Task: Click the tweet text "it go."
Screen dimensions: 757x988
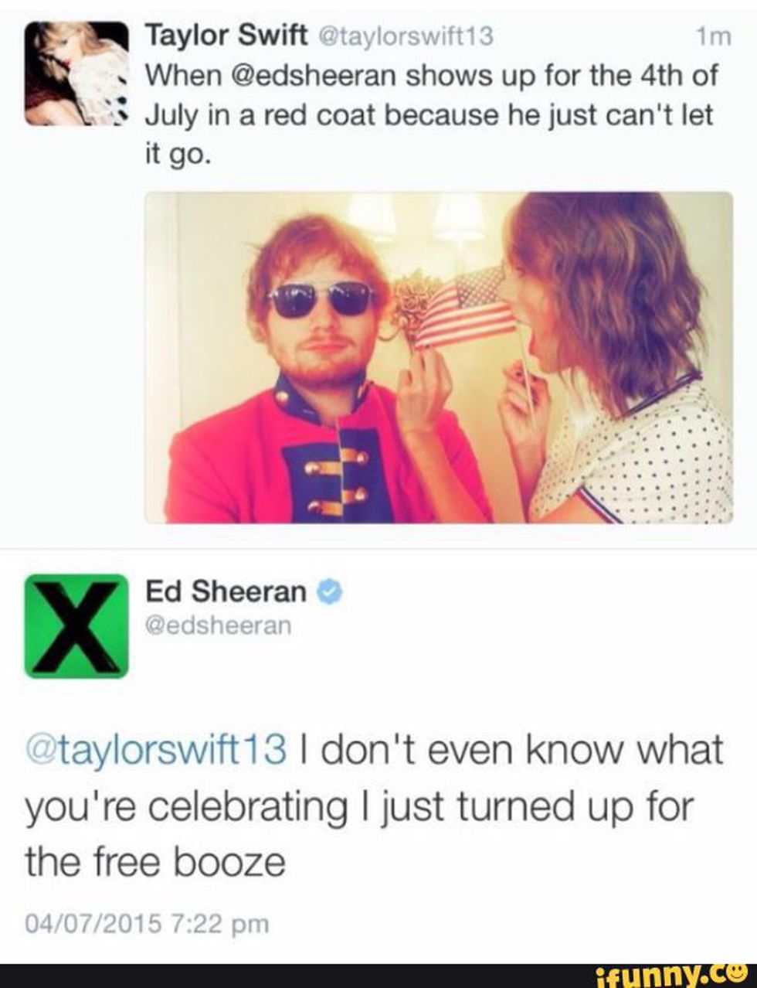Action: tap(177, 155)
